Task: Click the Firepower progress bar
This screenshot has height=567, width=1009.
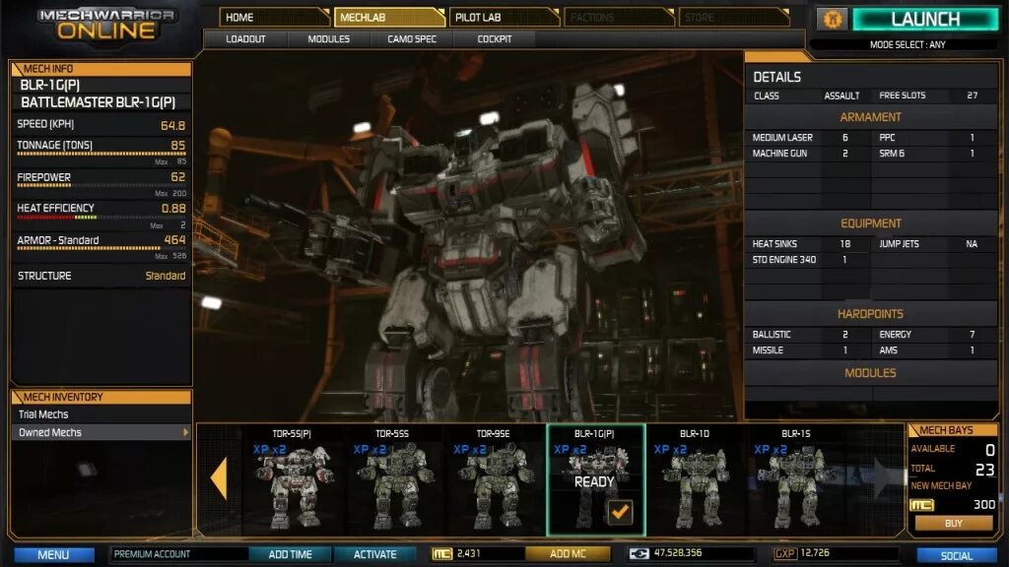Action: 101,185
